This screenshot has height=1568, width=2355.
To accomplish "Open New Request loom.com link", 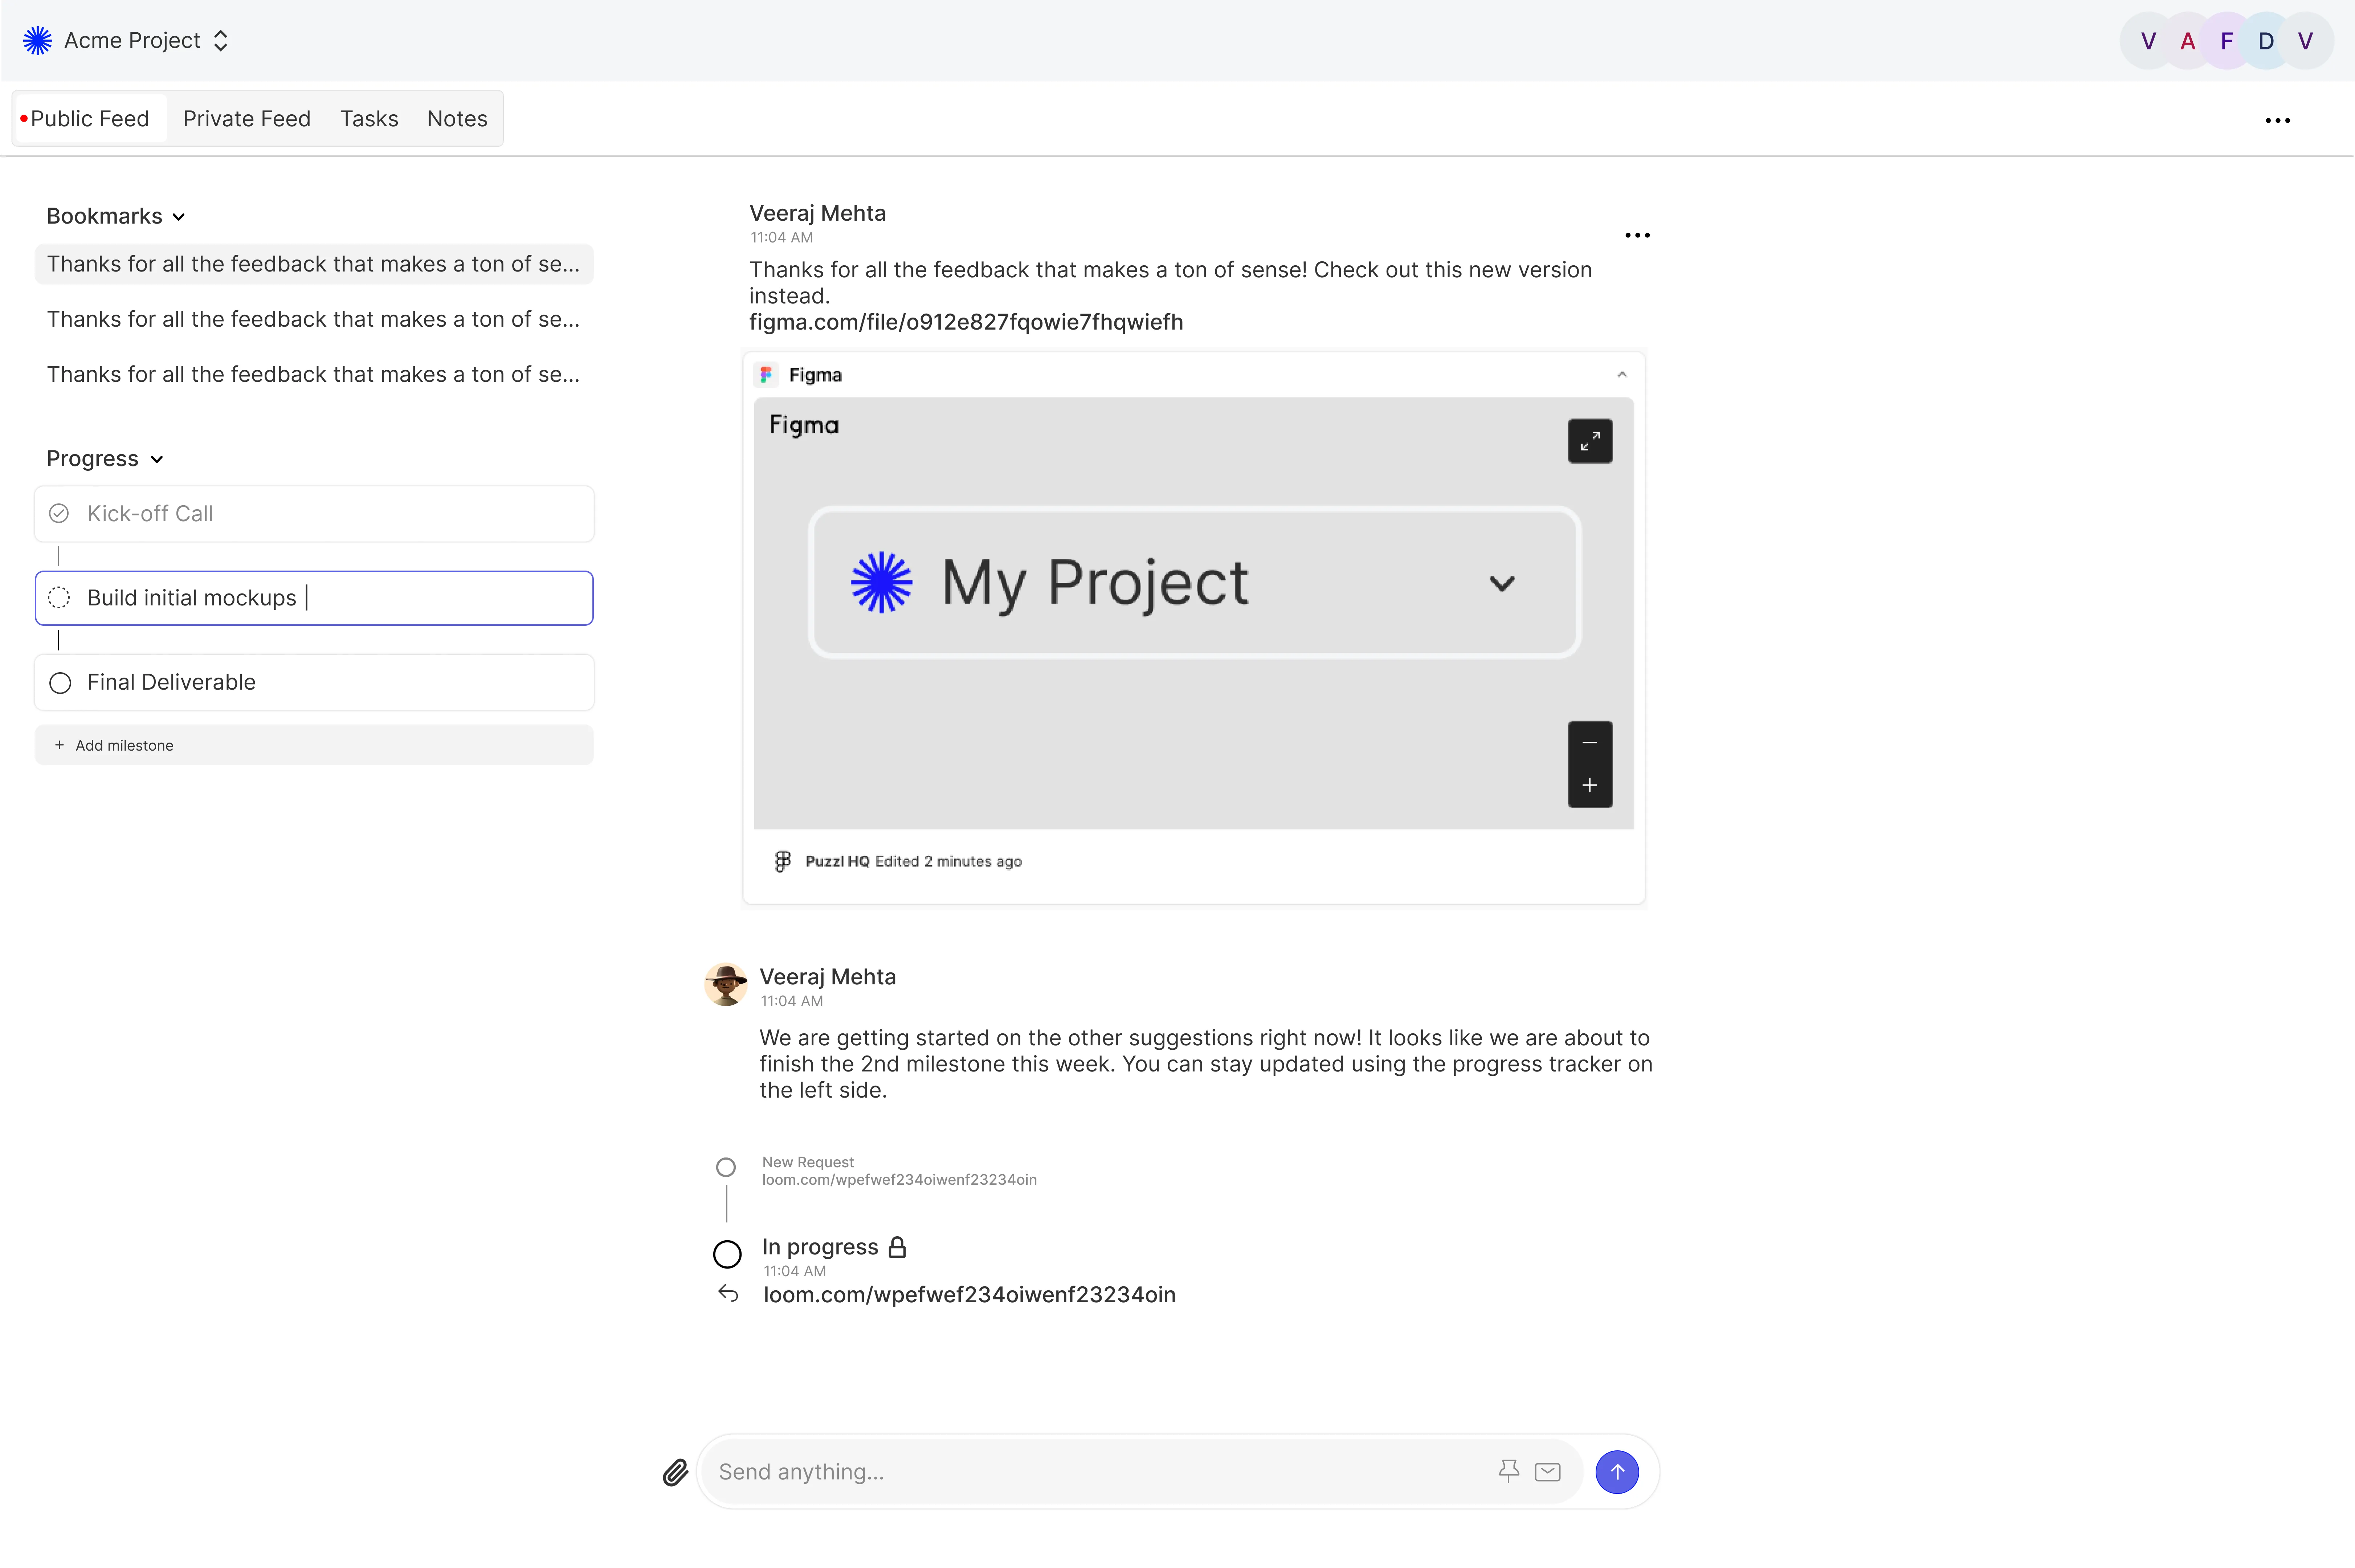I will point(899,1180).
